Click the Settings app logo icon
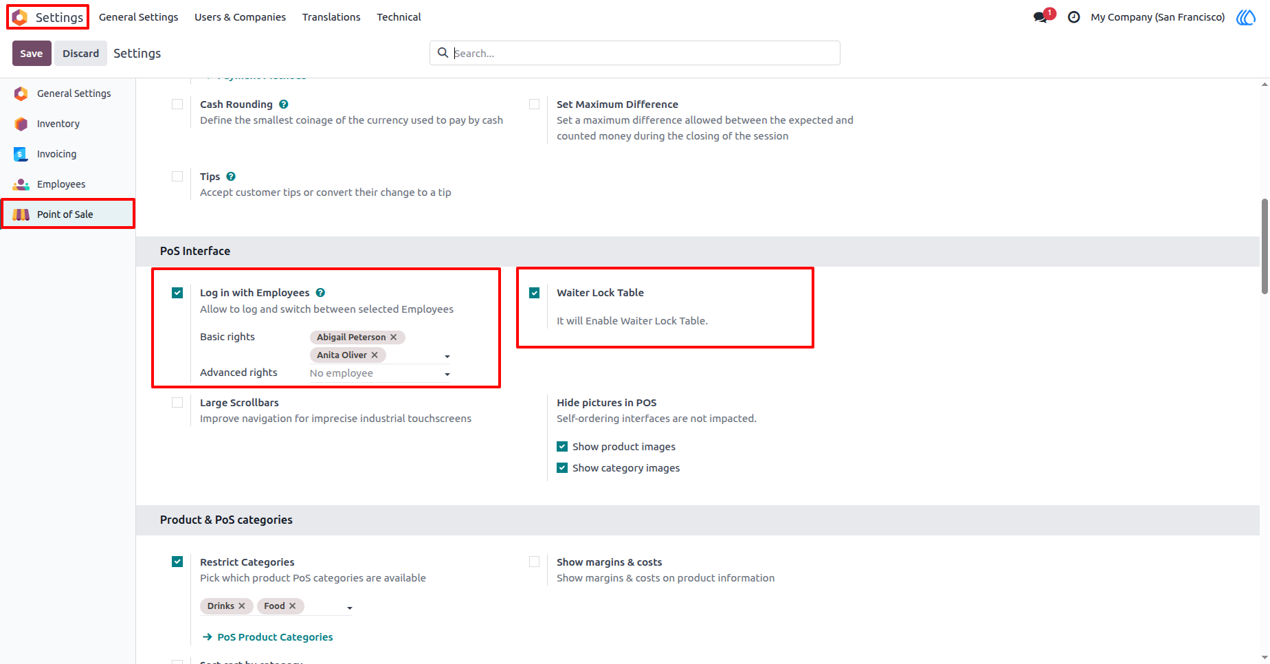 pyautogui.click(x=20, y=17)
